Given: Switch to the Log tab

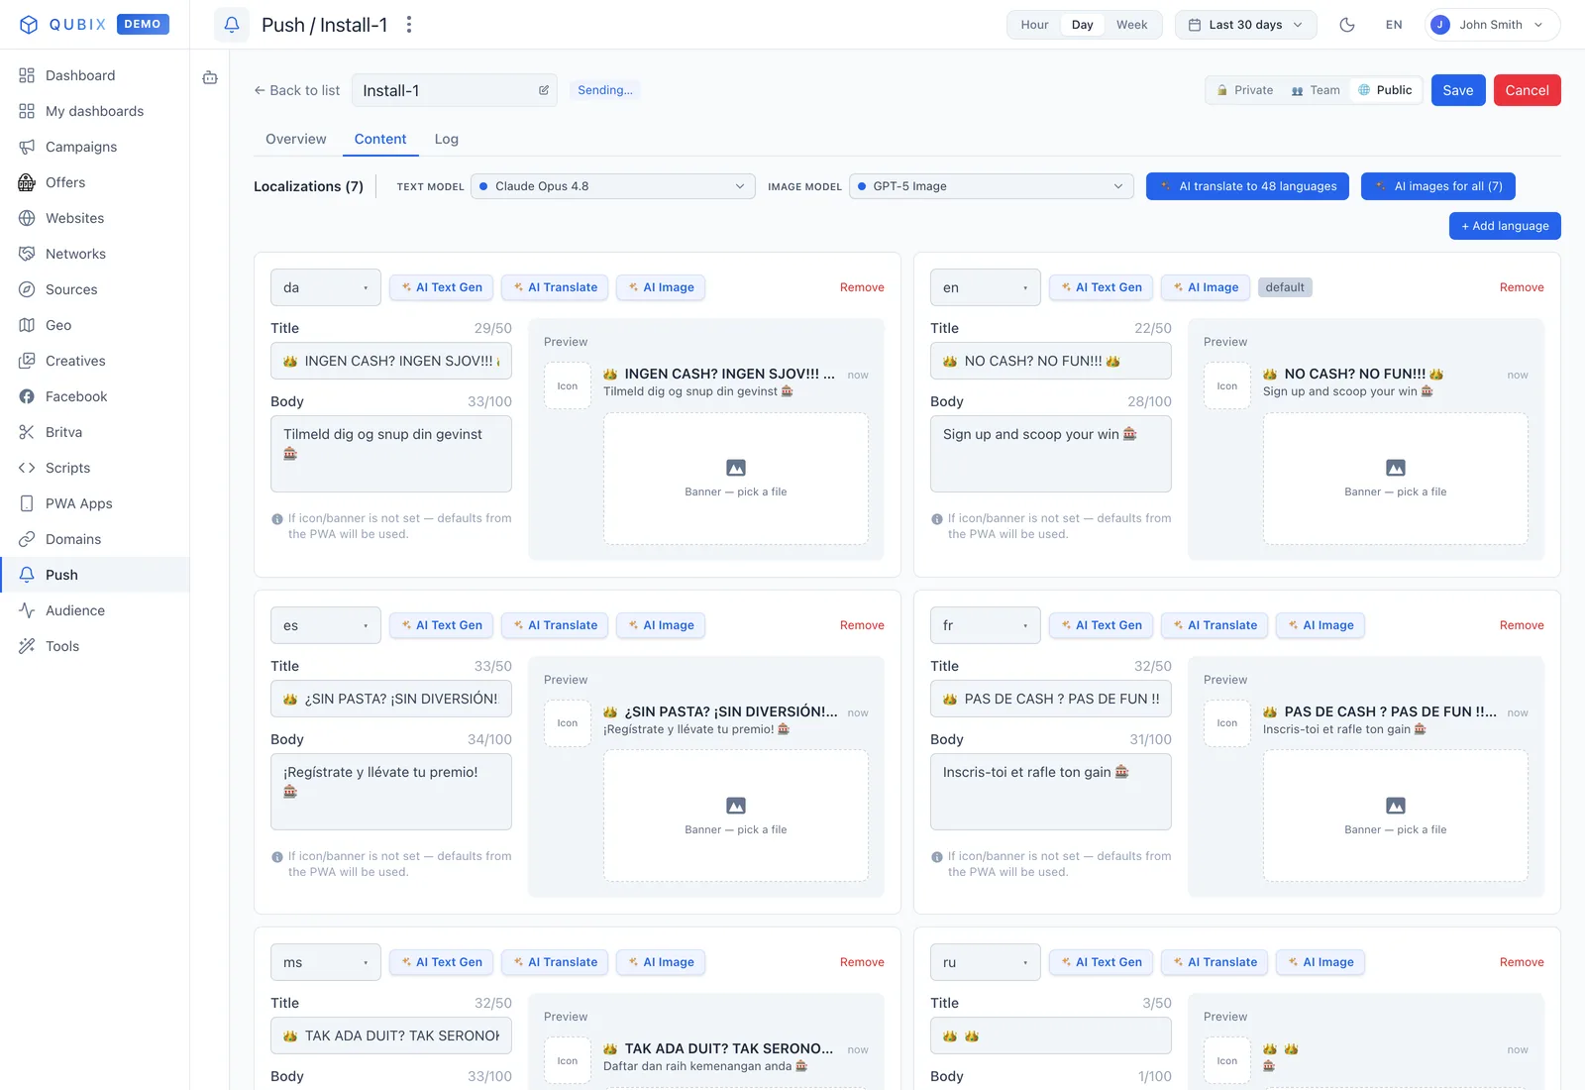Looking at the screenshot, I should [447, 140].
